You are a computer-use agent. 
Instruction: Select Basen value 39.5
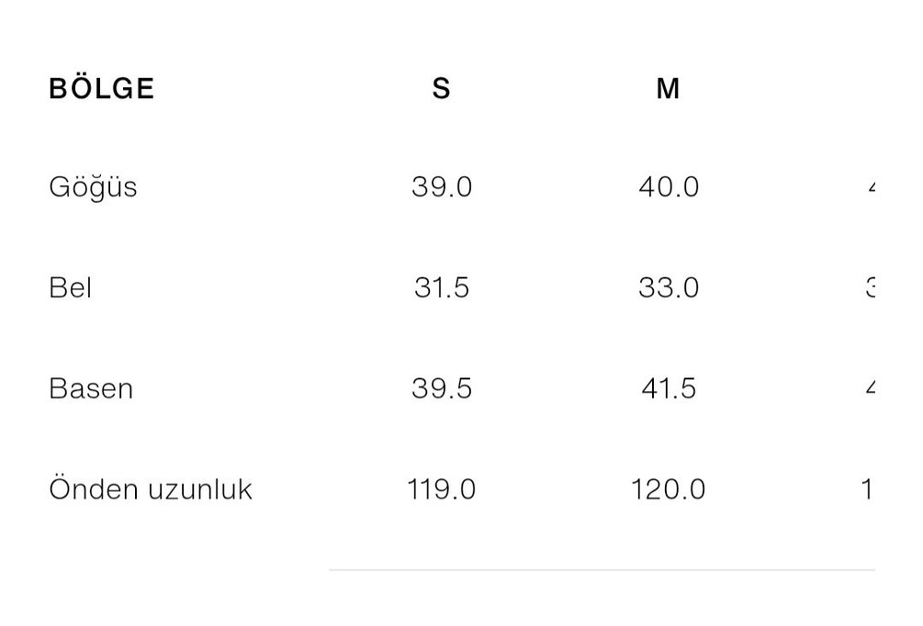[442, 388]
